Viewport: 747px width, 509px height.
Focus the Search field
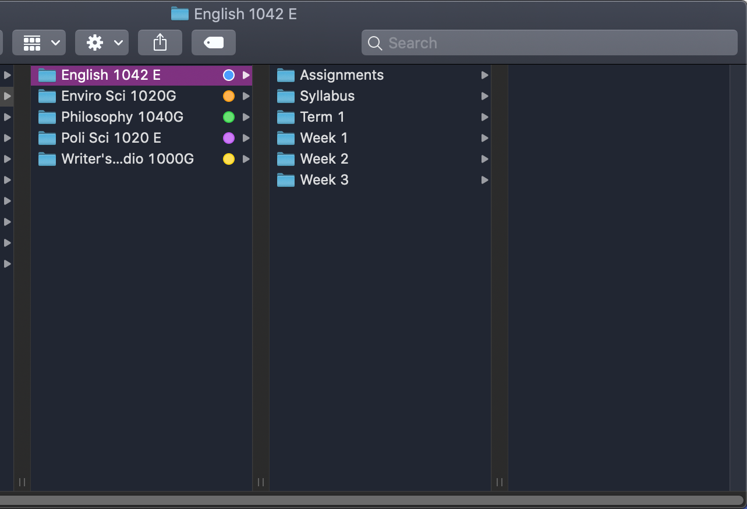(550, 43)
